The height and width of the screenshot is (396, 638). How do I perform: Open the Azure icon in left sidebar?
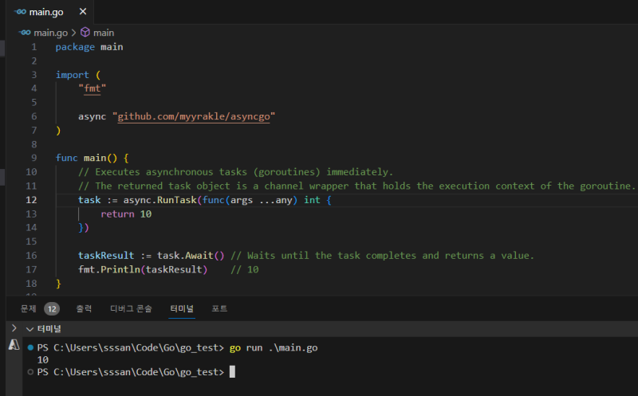click(14, 345)
